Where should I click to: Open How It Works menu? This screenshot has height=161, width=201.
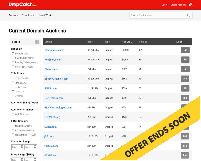tap(45, 15)
